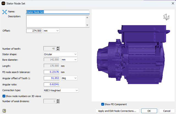176x114 pixels.
Task: Click the Cancel button
Action: pos(167,111)
